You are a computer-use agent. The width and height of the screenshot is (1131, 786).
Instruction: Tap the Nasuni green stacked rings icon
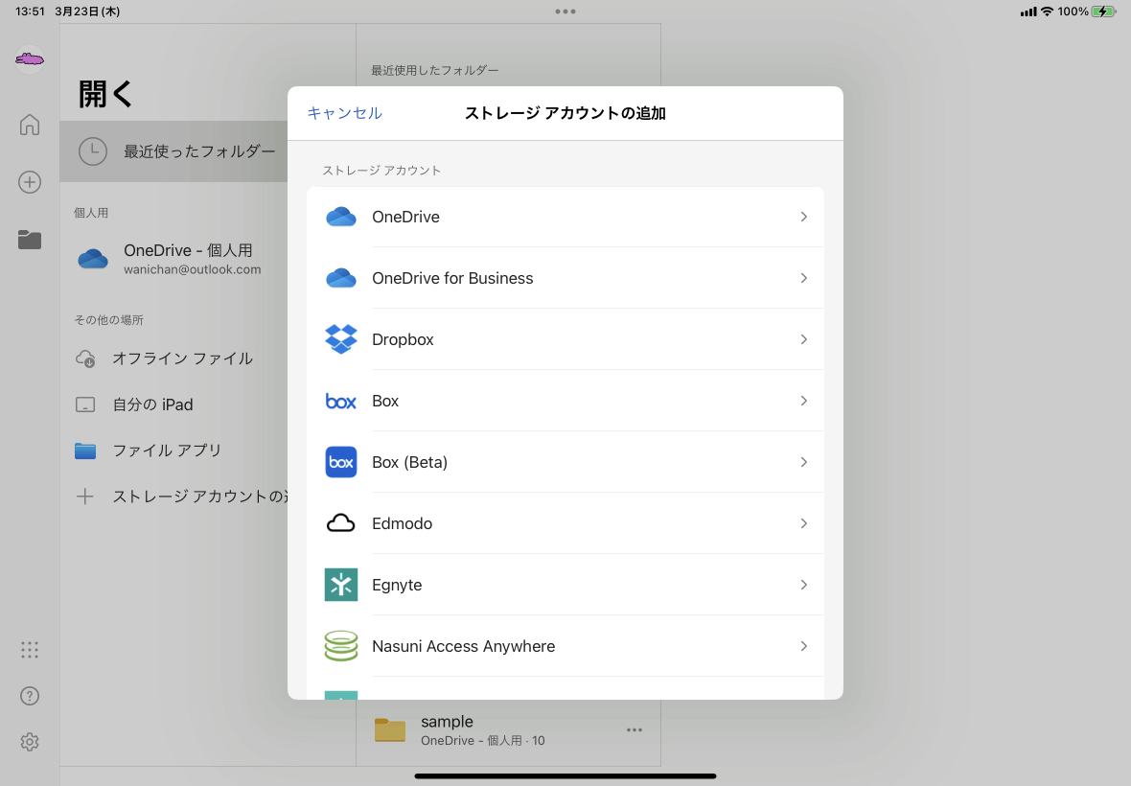[341, 646]
